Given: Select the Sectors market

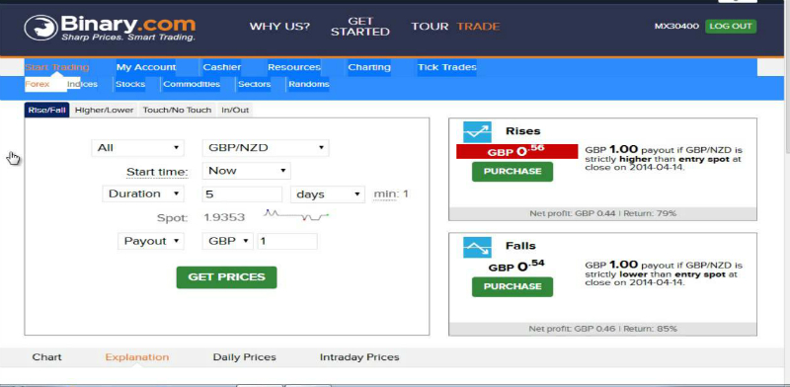Looking at the screenshot, I should [254, 84].
